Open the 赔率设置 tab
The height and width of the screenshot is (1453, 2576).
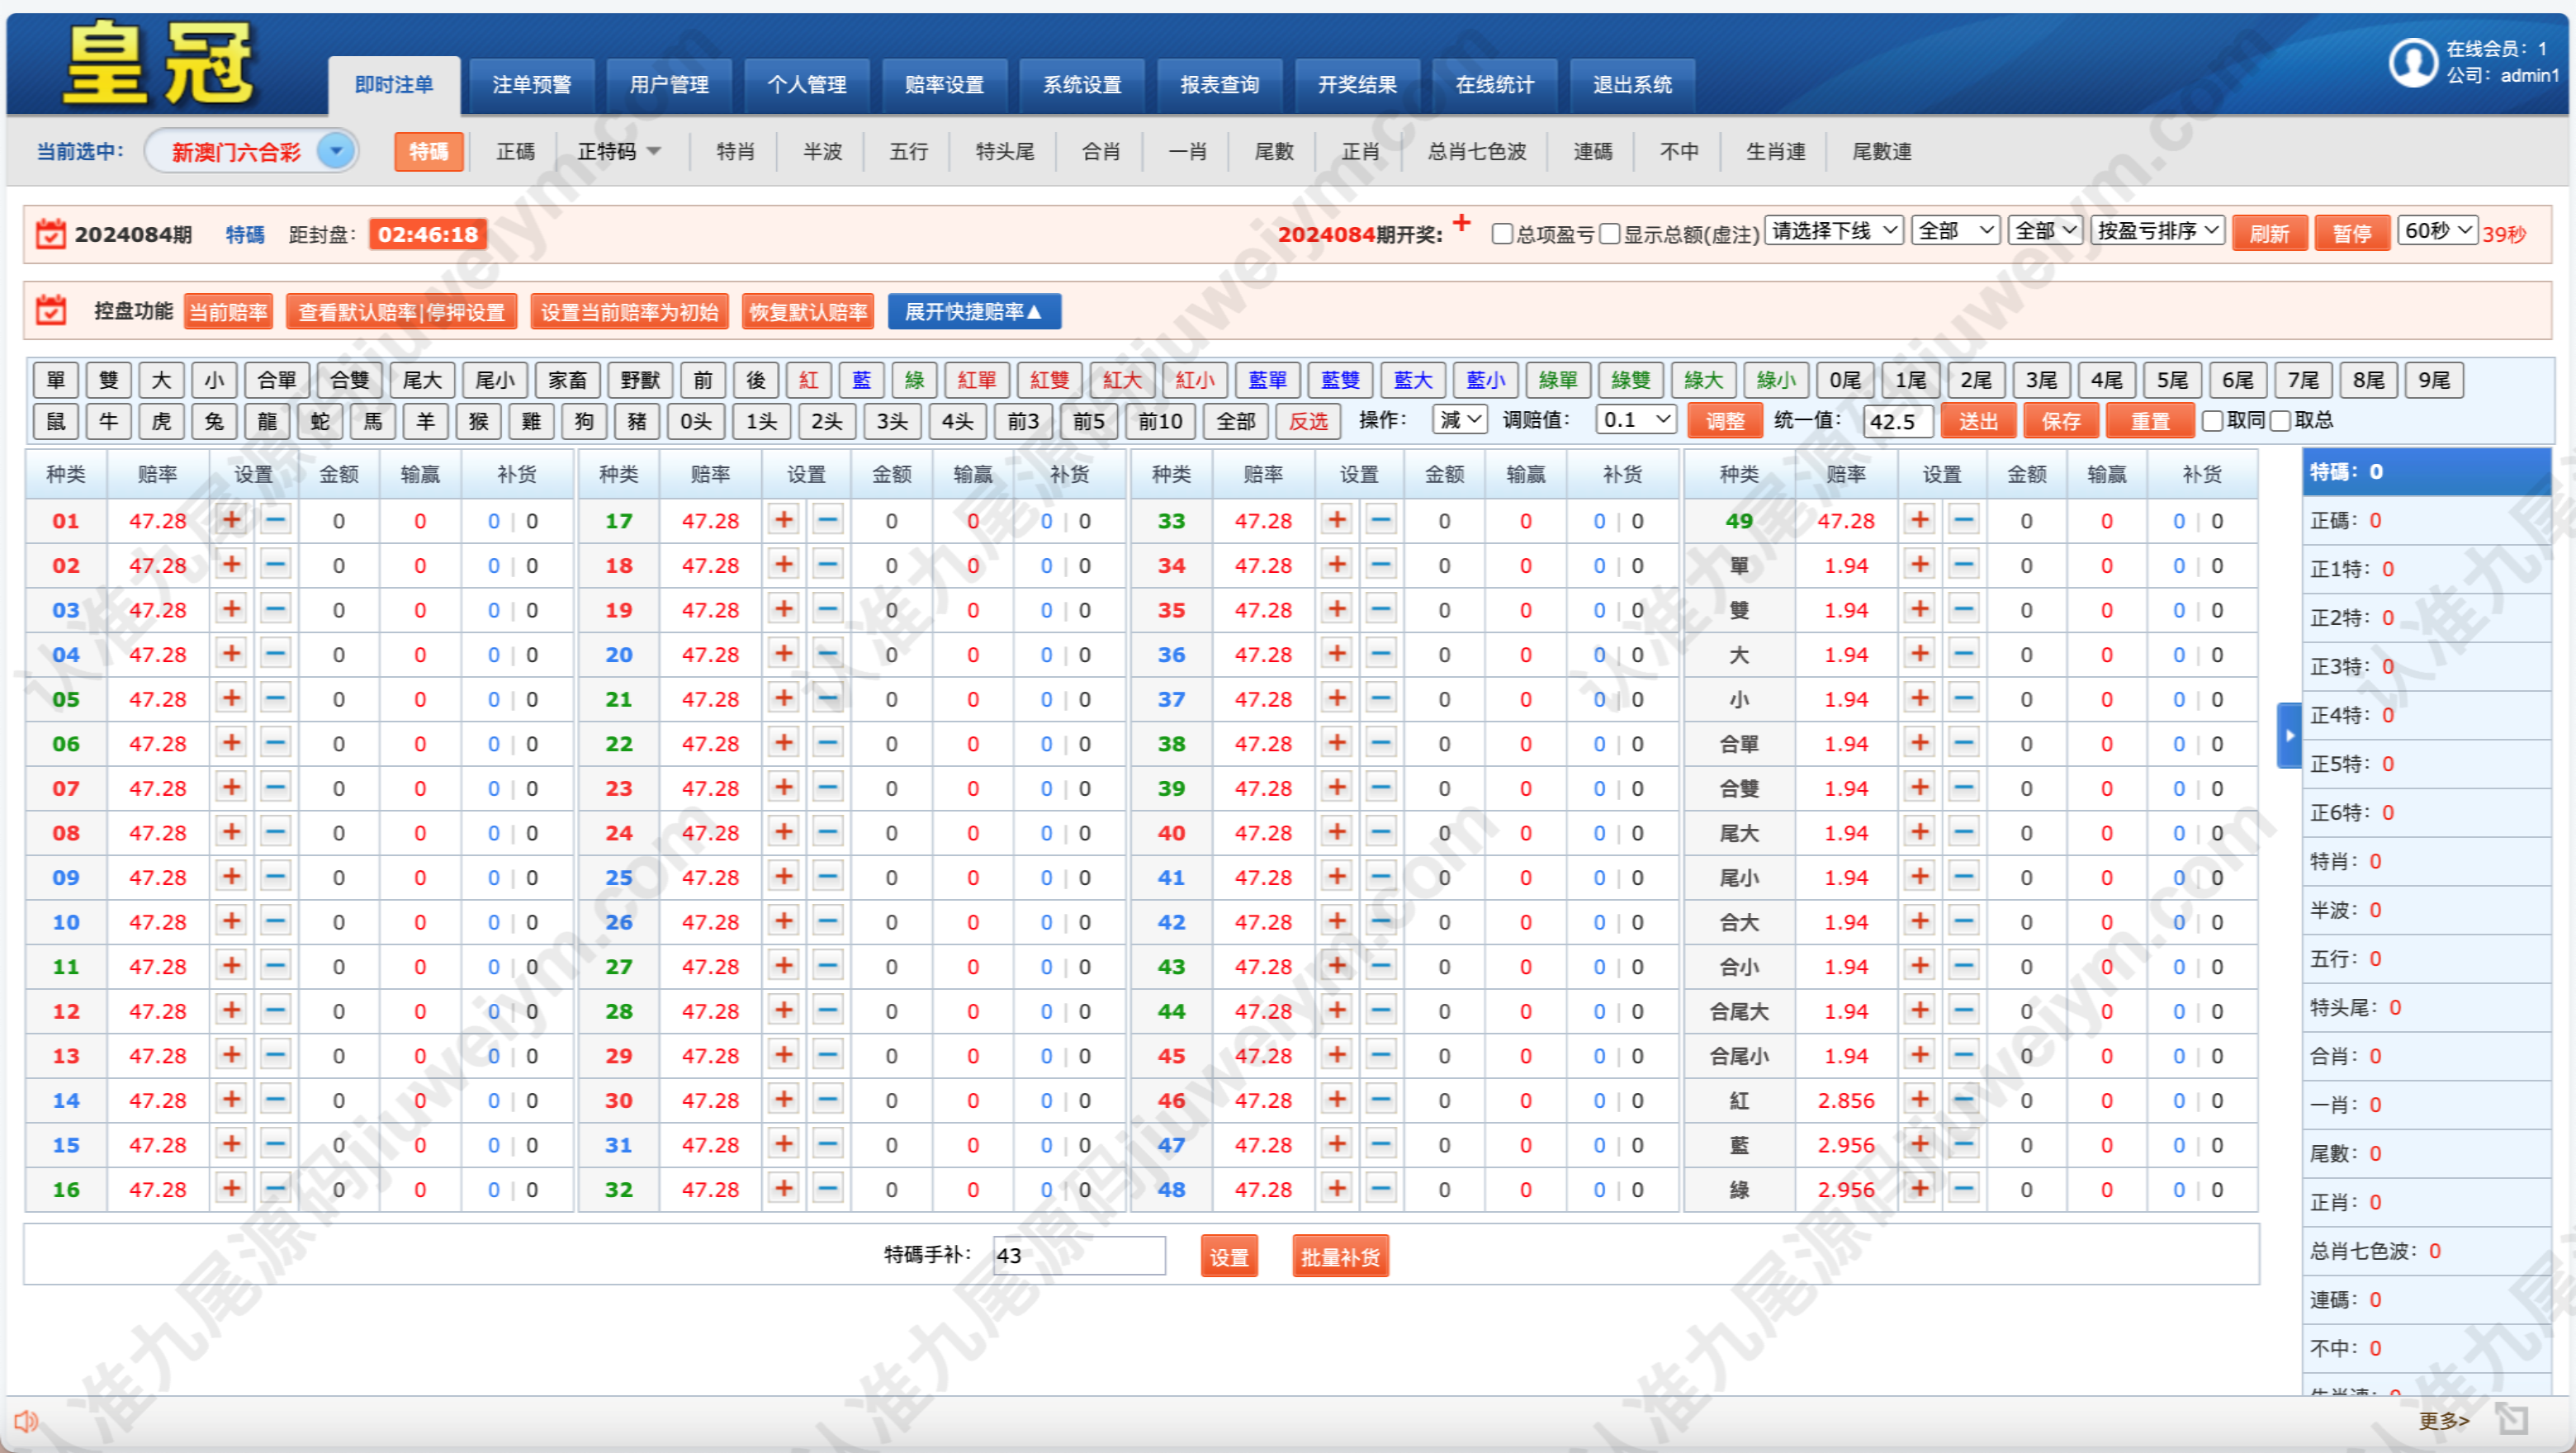click(x=944, y=85)
